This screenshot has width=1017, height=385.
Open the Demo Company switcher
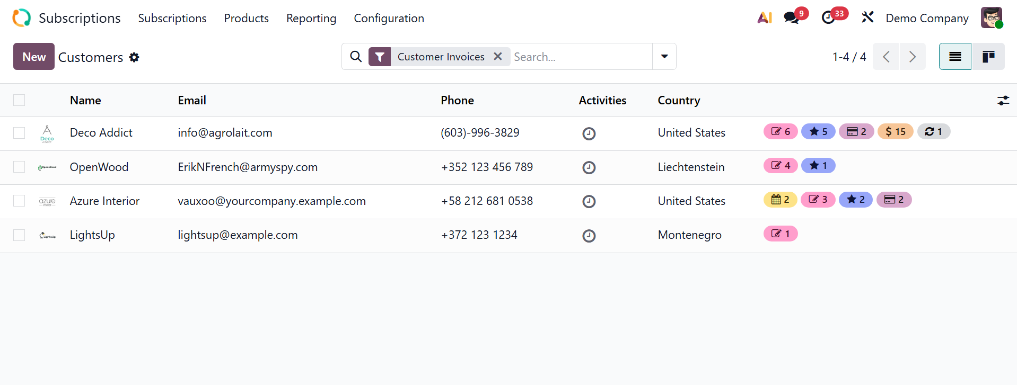(926, 18)
